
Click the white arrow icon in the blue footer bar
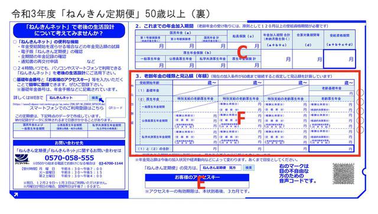tap(16, 194)
